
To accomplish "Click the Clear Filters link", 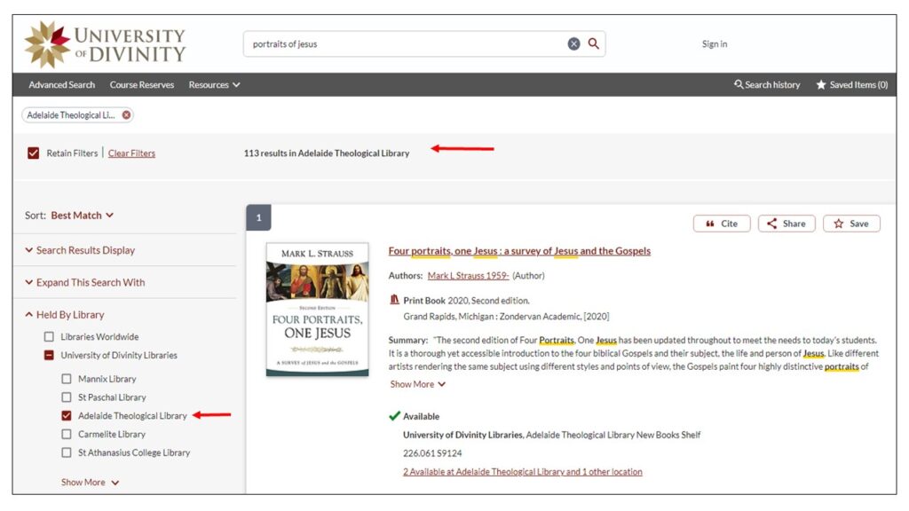I will pyautogui.click(x=131, y=153).
